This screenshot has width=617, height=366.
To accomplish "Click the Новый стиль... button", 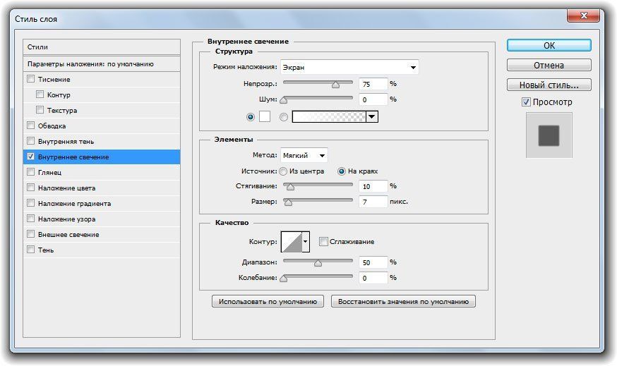I will (x=549, y=85).
